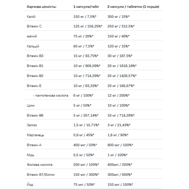Image resolution: width=189 pixels, height=189 pixels.
Task: Select the 'магній' row label
Action: click(x=32, y=36)
